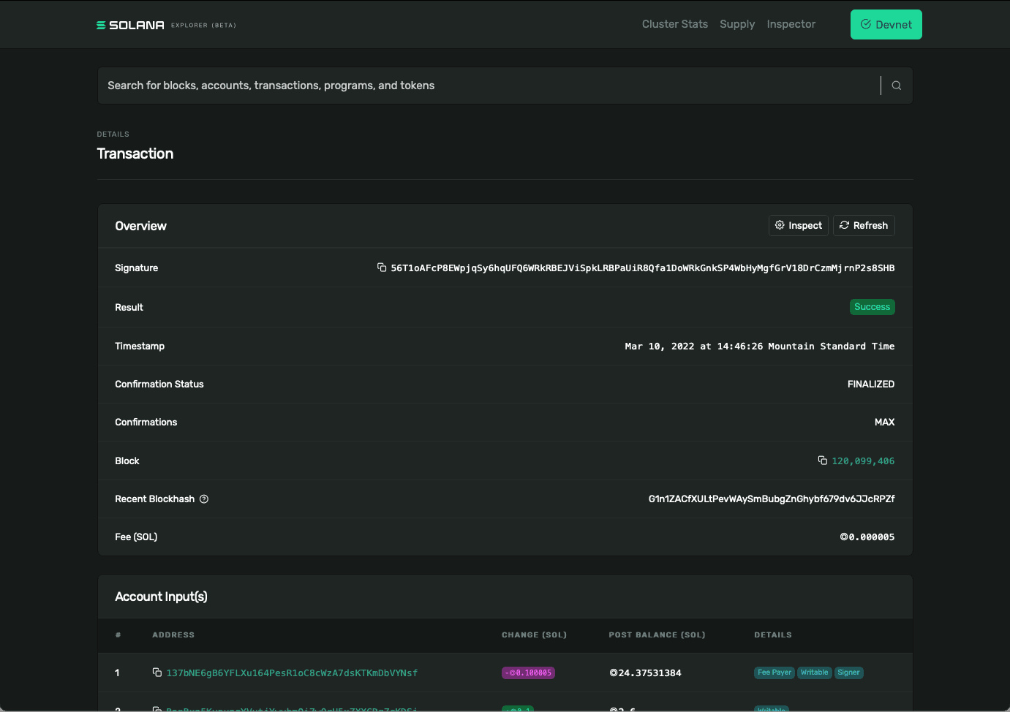The width and height of the screenshot is (1010, 712).
Task: Open block 120,099,406 details
Action: pyautogui.click(x=862, y=461)
